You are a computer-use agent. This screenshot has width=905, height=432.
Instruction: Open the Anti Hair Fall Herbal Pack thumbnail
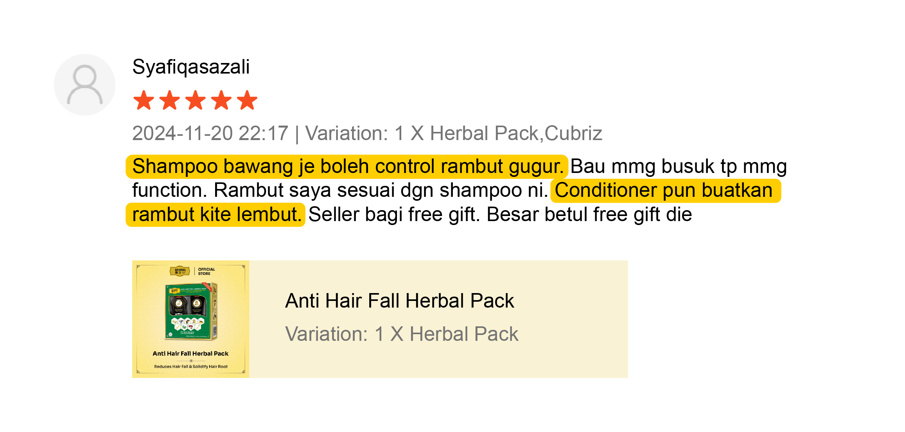190,319
